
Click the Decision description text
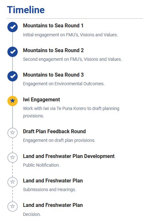click(32, 214)
